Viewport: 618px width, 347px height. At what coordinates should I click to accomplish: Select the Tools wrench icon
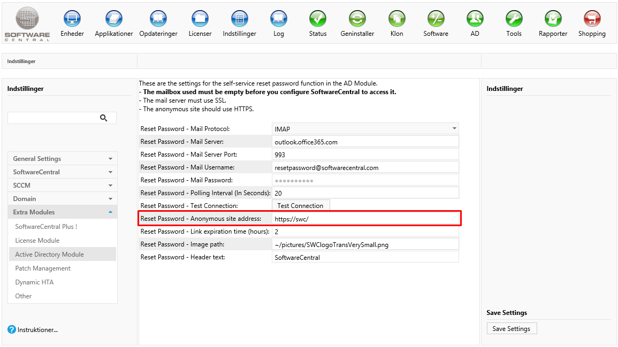pos(514,19)
